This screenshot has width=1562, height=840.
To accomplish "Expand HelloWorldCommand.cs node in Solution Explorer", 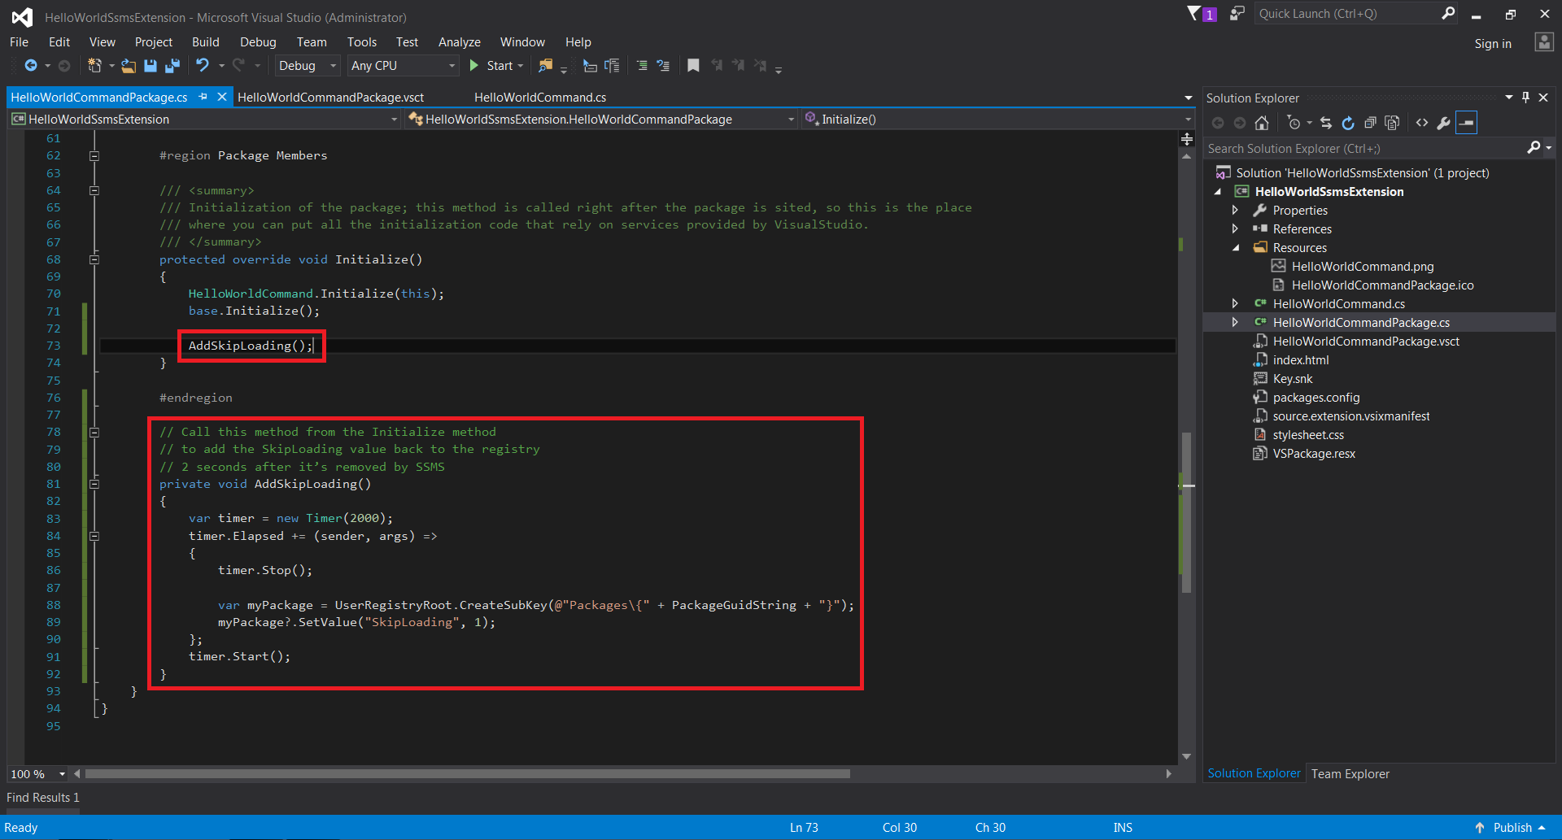I will [1235, 304].
